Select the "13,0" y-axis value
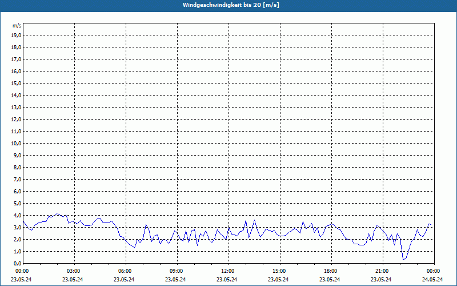Image resolution: width=457 pixels, height=286 pixels. (x=16, y=108)
